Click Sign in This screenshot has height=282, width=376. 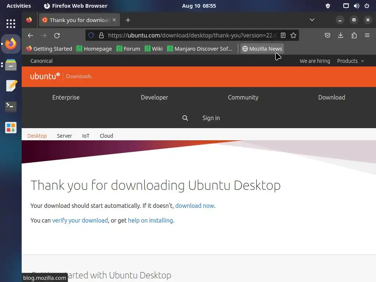pos(211,118)
